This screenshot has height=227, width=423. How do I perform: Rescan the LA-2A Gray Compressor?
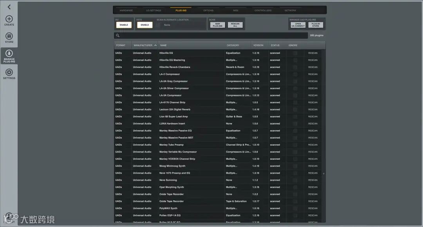pos(313,81)
